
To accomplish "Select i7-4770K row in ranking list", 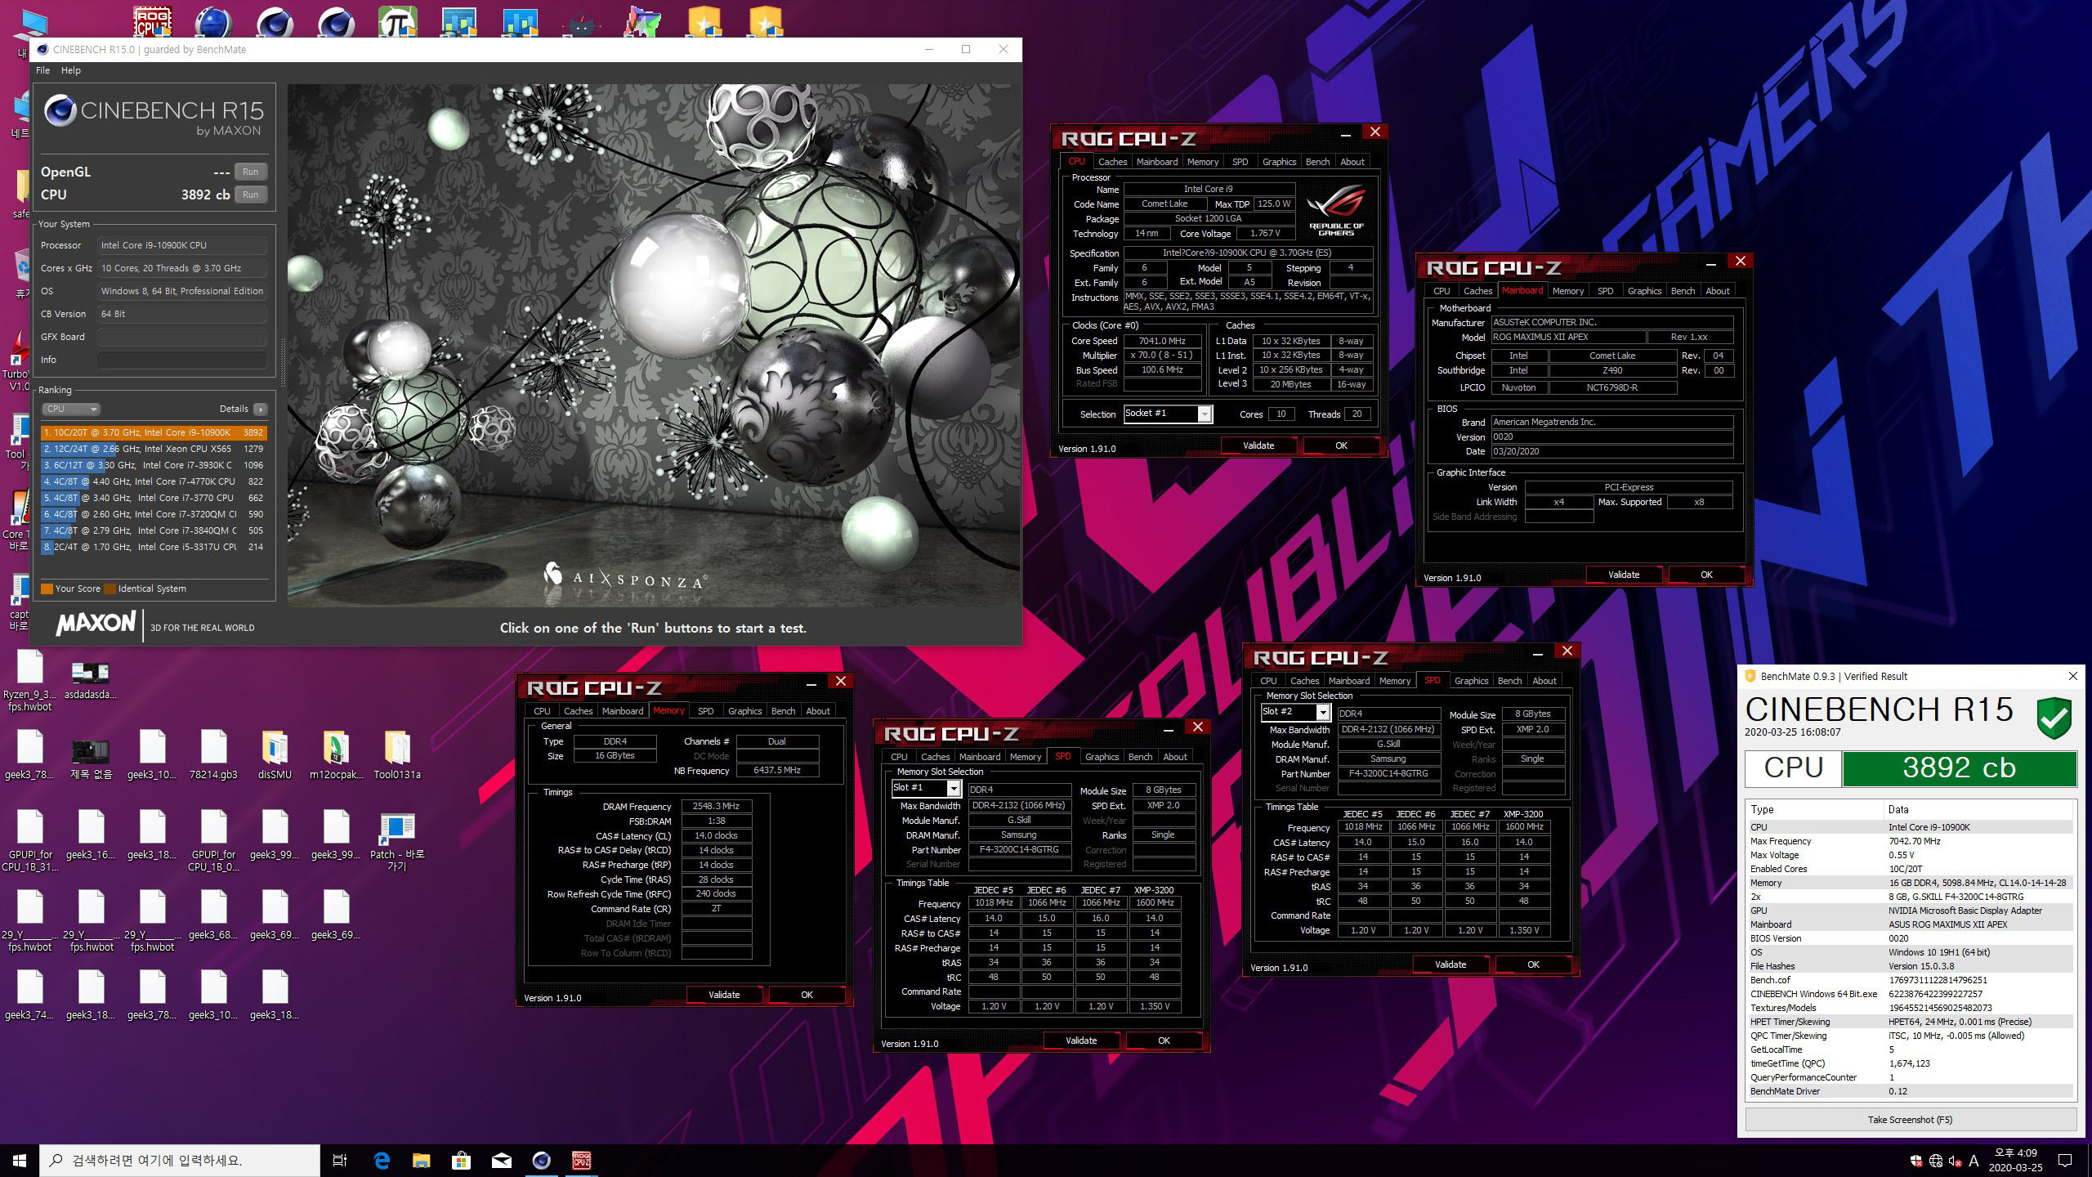I will (x=154, y=481).
